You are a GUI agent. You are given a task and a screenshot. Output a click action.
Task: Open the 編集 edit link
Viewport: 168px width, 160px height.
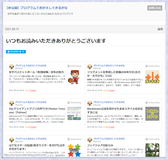(160, 29)
